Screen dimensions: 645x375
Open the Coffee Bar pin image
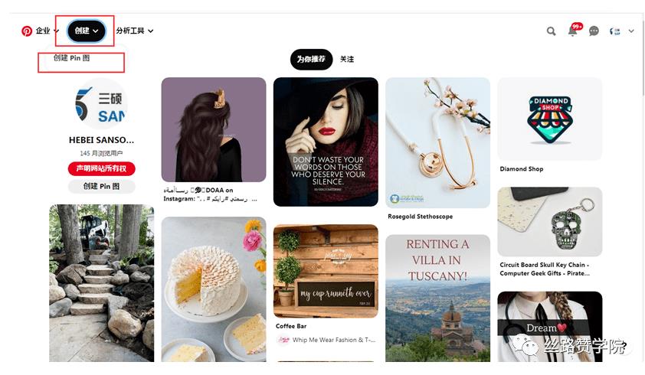[x=326, y=271]
